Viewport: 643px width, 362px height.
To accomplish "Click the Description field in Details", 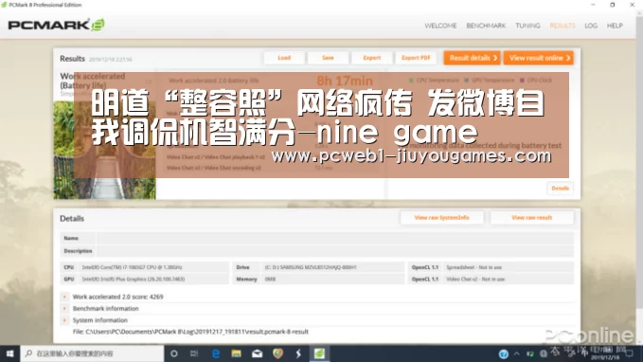I will 335,251.
